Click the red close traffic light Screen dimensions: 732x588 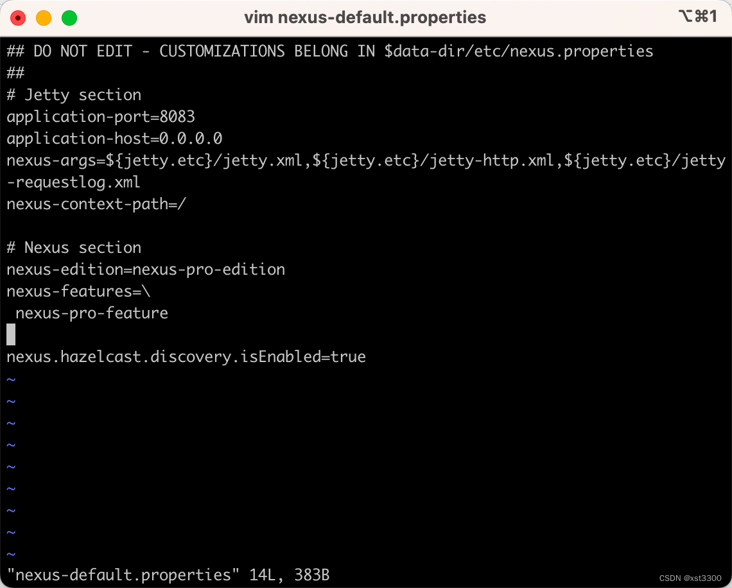[x=18, y=18]
